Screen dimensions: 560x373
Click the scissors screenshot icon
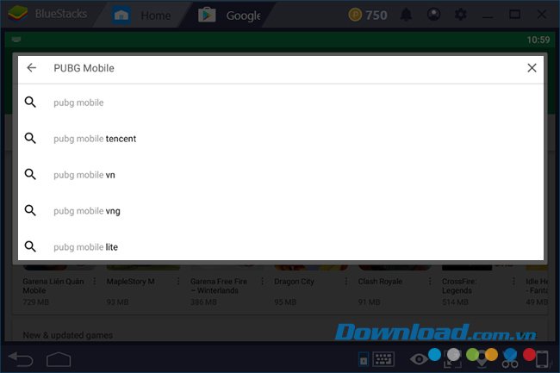pos(510,360)
